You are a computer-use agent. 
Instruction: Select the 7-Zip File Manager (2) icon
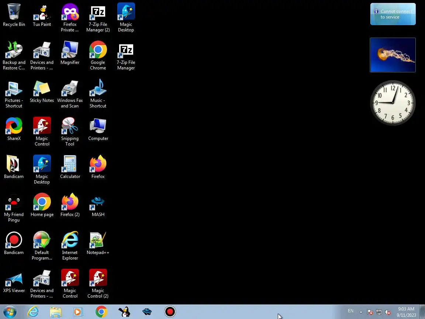point(98,18)
